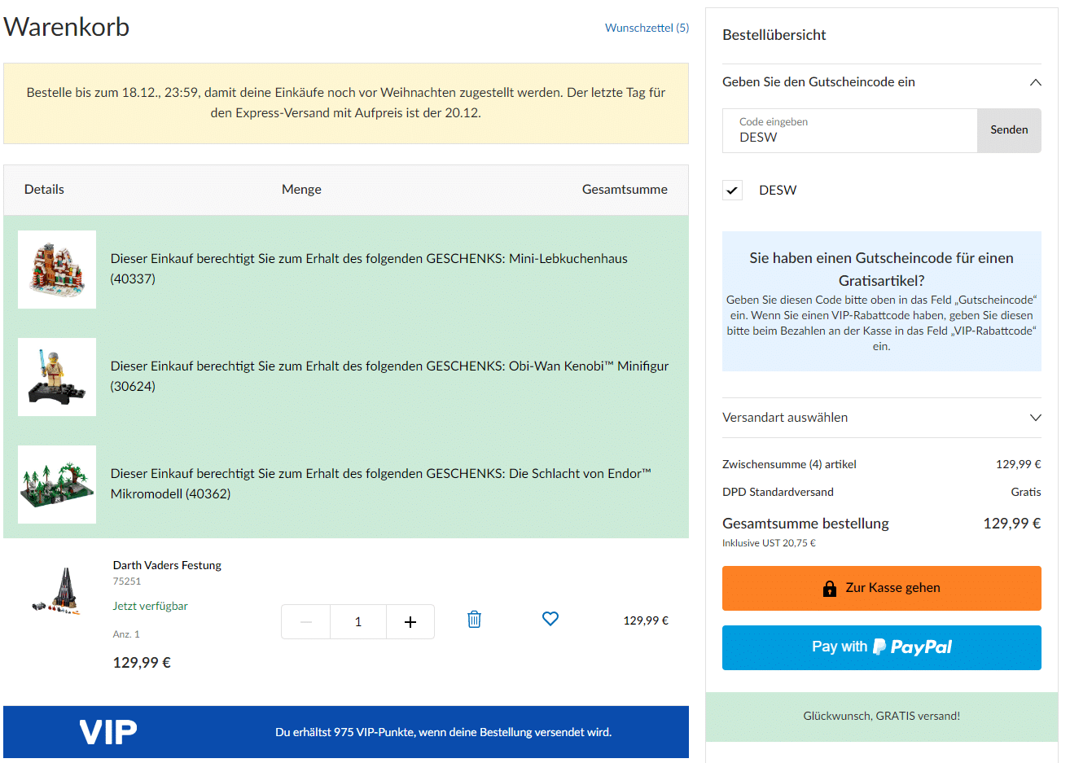Increase quantity with the plus button
1070x763 pixels.
(x=410, y=622)
